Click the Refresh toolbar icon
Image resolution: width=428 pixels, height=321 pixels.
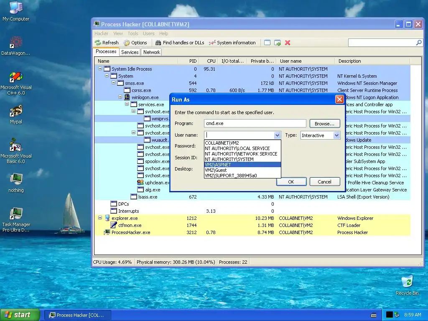coord(98,43)
